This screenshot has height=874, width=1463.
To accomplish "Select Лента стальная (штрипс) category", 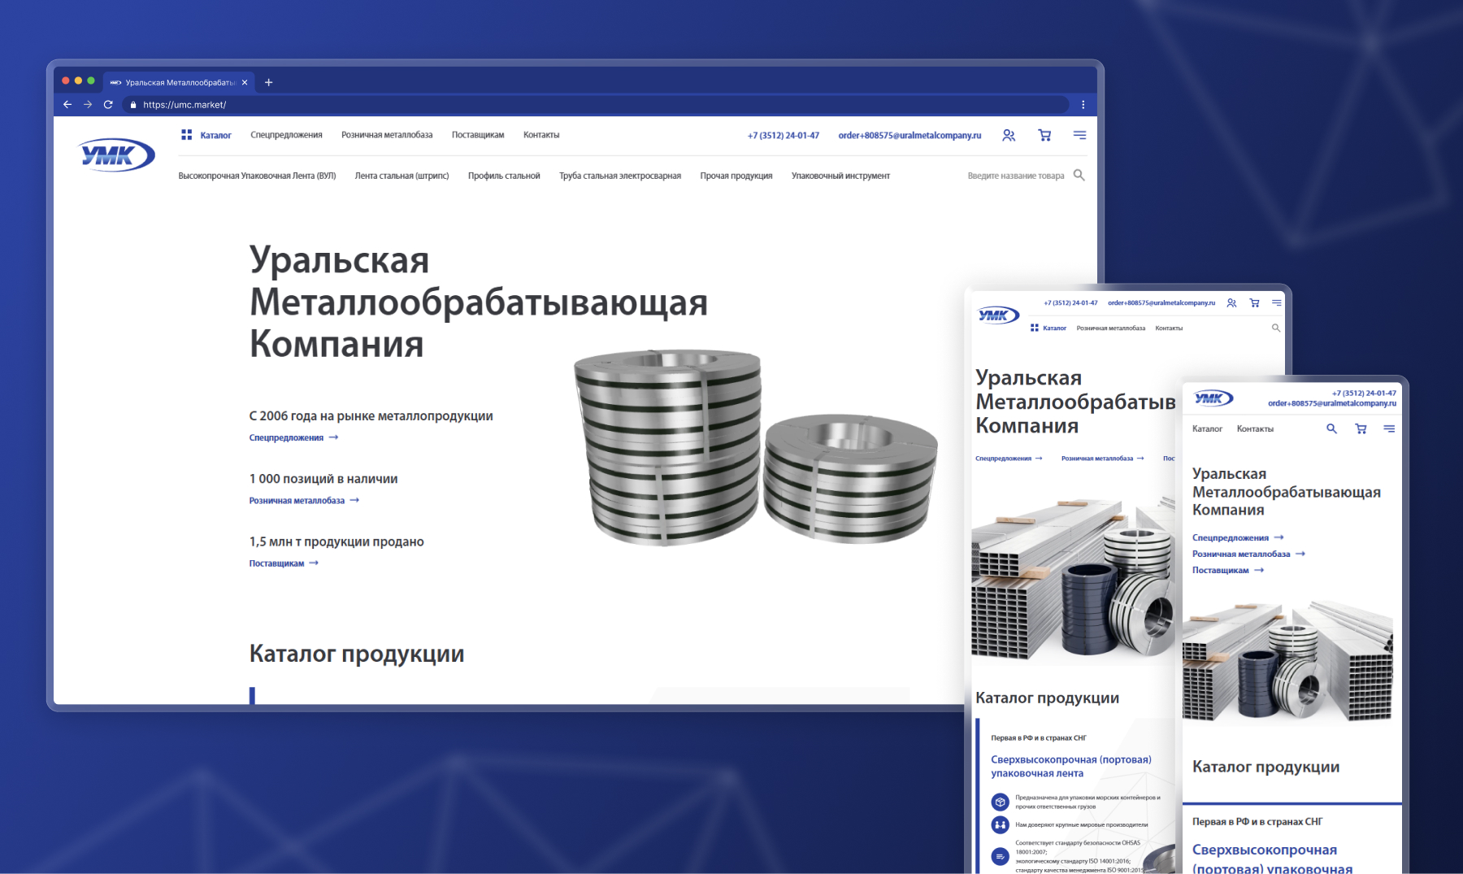I will point(402,176).
